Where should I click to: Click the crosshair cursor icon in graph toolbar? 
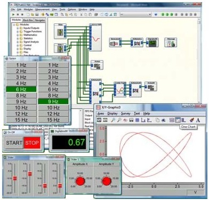(125, 120)
